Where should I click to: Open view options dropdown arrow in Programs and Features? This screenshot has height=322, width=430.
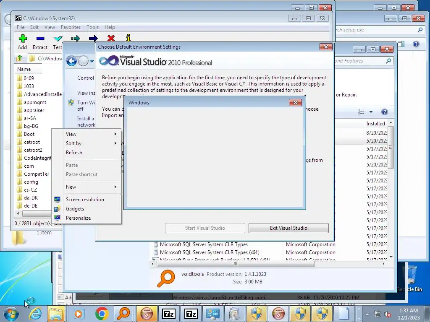[x=371, y=112]
